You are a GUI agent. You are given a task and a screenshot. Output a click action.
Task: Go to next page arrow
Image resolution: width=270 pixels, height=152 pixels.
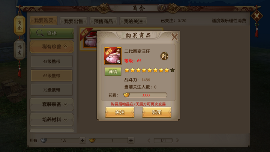[x=177, y=140]
